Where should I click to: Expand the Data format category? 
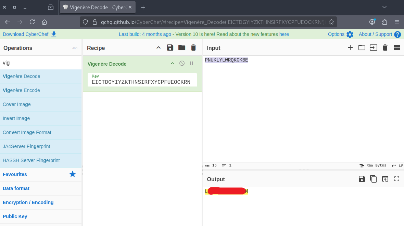(x=16, y=188)
